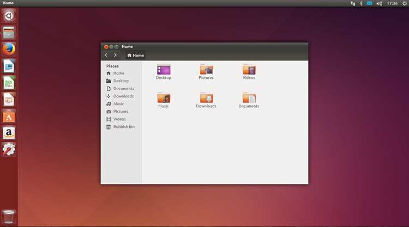Image resolution: width=409 pixels, height=227 pixels.
Task: Select the Music folder icon
Action: coord(164,100)
